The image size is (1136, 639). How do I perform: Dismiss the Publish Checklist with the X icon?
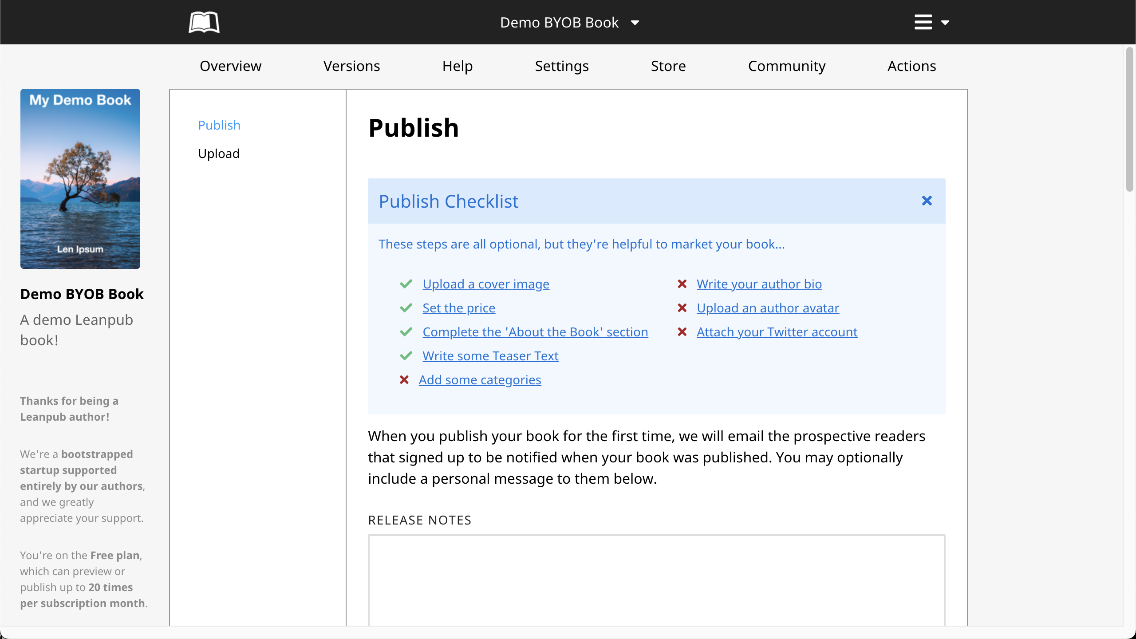pyautogui.click(x=927, y=201)
